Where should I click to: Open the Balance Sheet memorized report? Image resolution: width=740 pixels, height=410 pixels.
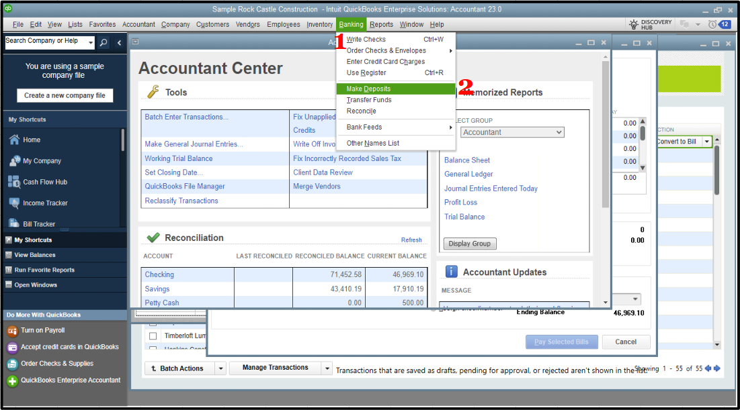pyautogui.click(x=466, y=160)
